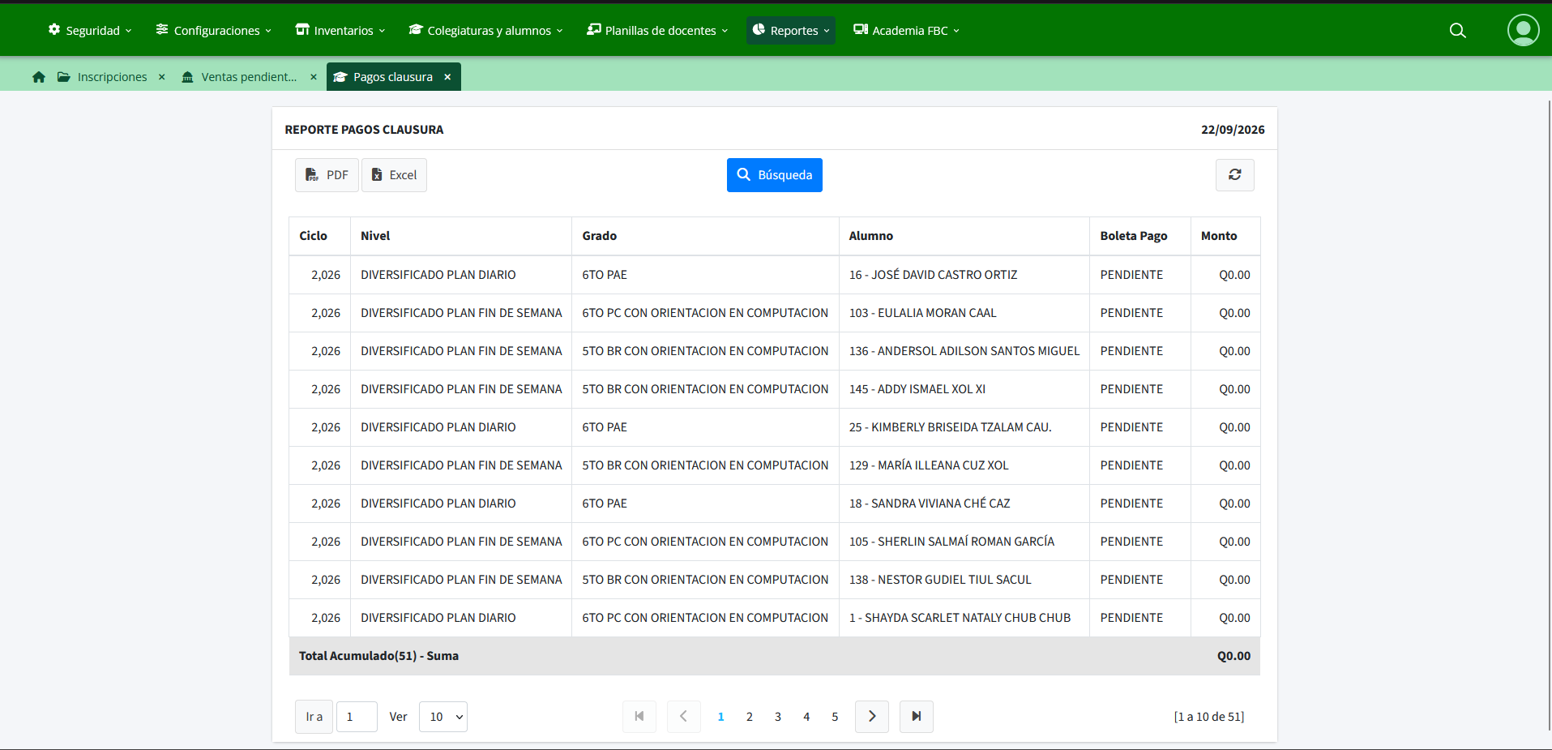
Task: Select row 105 - SHERLIN SALMAÍ ROMAN GARCÍA
Action: pyautogui.click(x=775, y=542)
